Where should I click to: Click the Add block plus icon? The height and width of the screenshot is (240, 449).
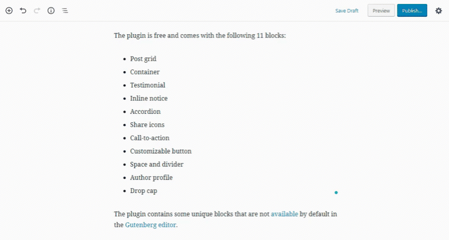tap(9, 11)
